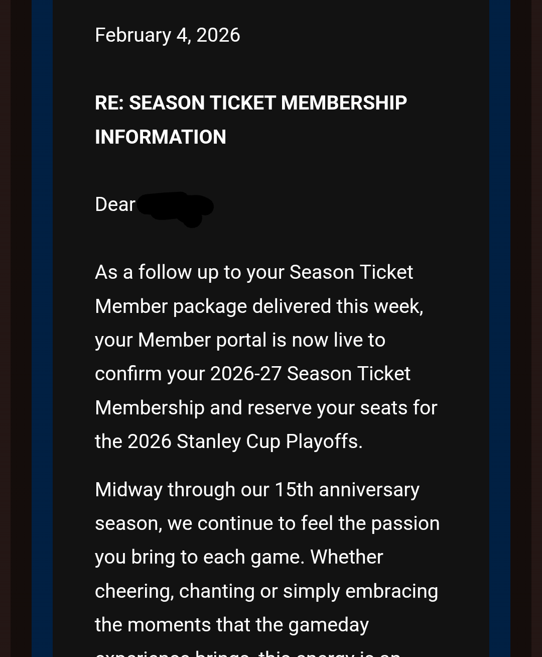Select the Stanley Cup Playoffs text
The height and width of the screenshot is (657, 542).
pos(269,442)
